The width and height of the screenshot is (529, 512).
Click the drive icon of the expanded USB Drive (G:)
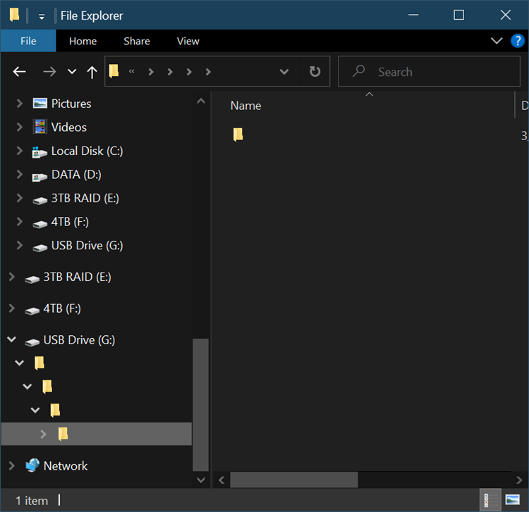pyautogui.click(x=32, y=342)
